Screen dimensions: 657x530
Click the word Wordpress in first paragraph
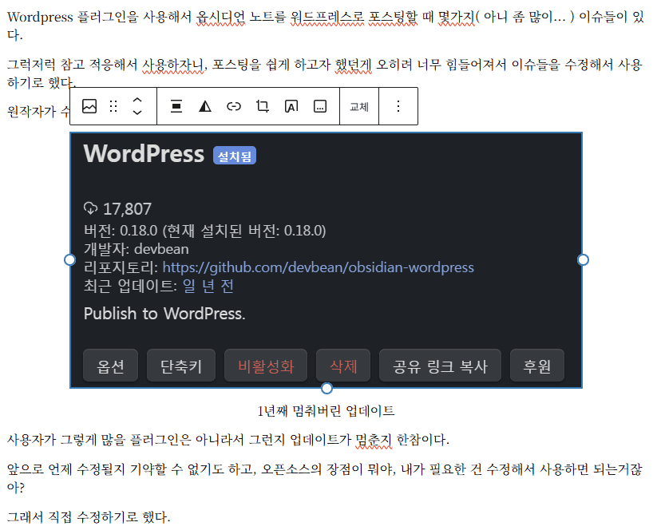40,18
